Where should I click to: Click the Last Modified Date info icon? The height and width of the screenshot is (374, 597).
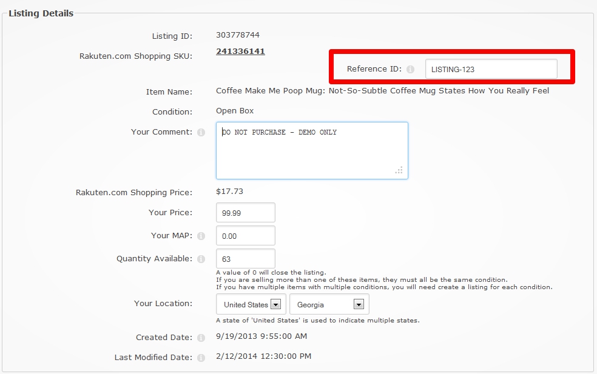[201, 358]
